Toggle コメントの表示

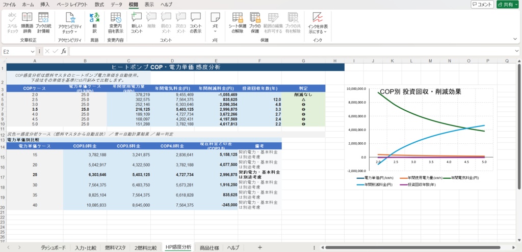(x=196, y=23)
